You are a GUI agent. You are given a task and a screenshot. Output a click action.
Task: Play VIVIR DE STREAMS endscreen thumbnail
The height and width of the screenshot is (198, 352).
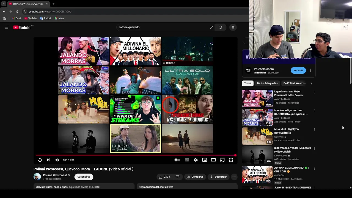pos(136,109)
